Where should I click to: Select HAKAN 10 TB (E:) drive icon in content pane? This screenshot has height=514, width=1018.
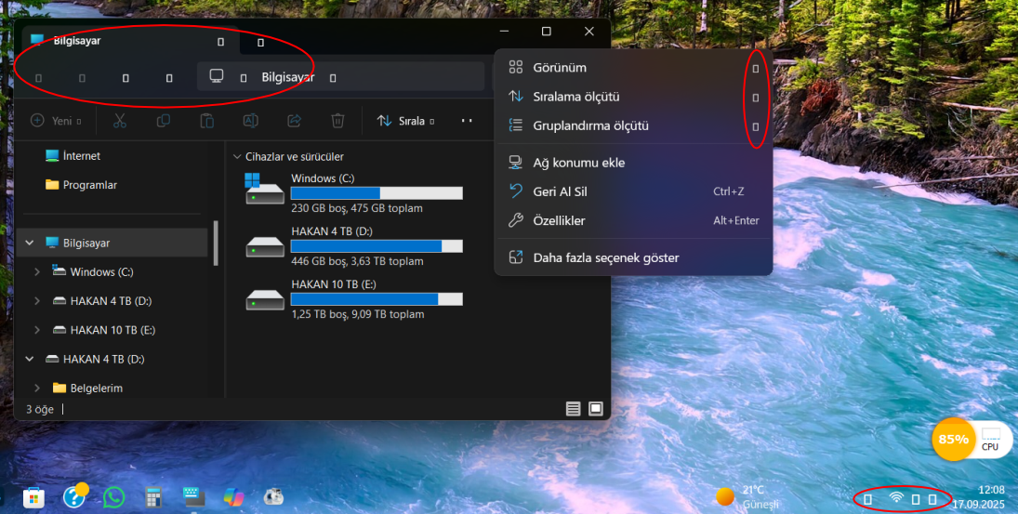tap(265, 300)
